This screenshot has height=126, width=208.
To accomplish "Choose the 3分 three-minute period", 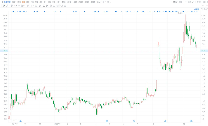I will pos(49,2).
